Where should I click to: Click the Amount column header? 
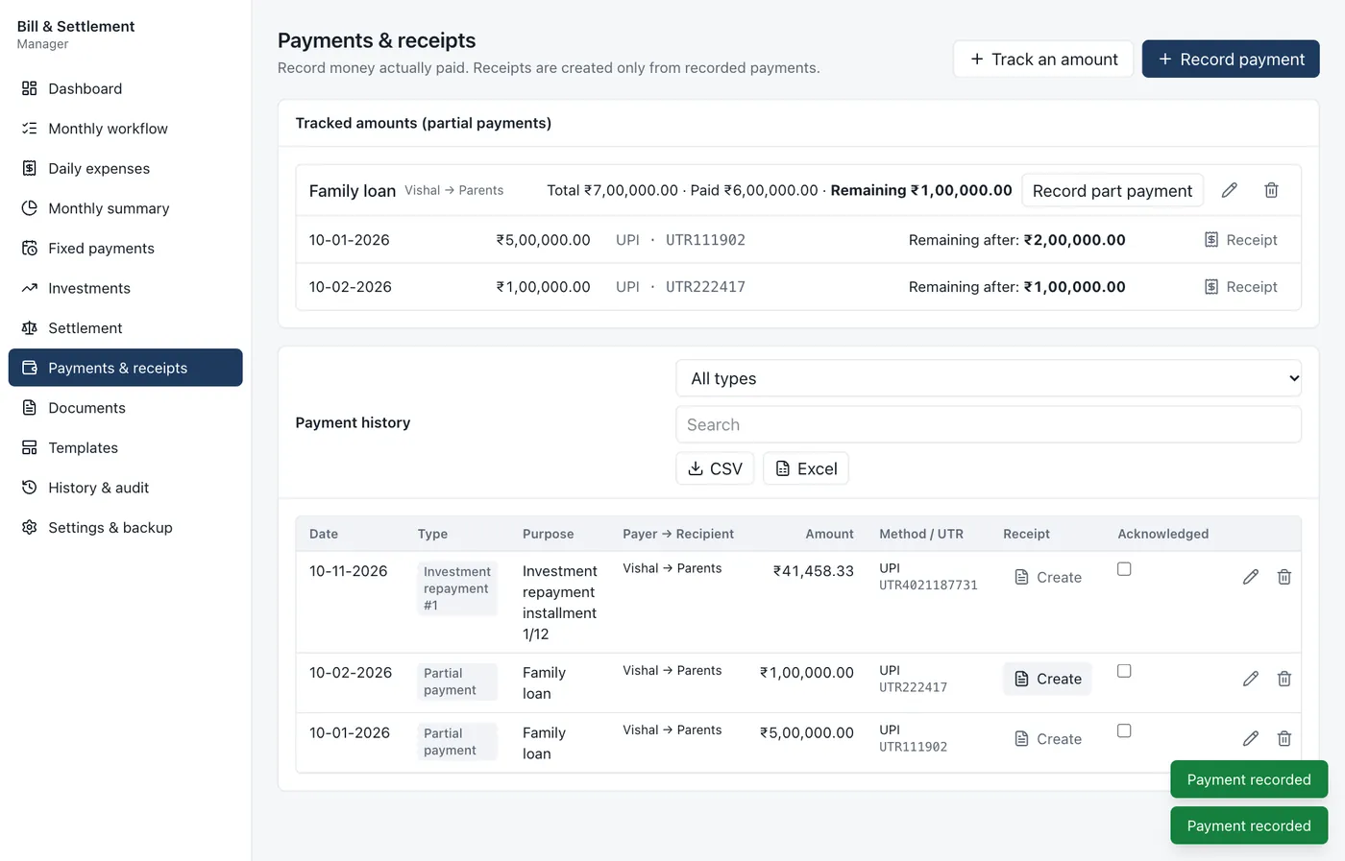point(829,534)
